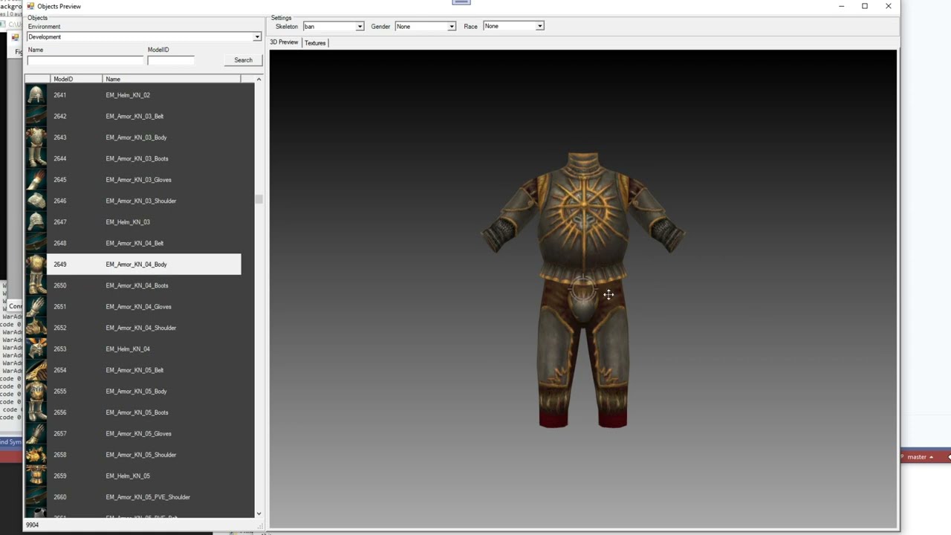The height and width of the screenshot is (535, 951).
Task: Select row EM_Armor_KN_05_Belt
Action: (144, 370)
